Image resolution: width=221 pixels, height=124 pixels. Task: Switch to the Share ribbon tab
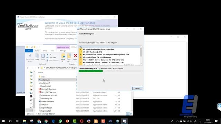pyautogui.click(x=45, y=51)
